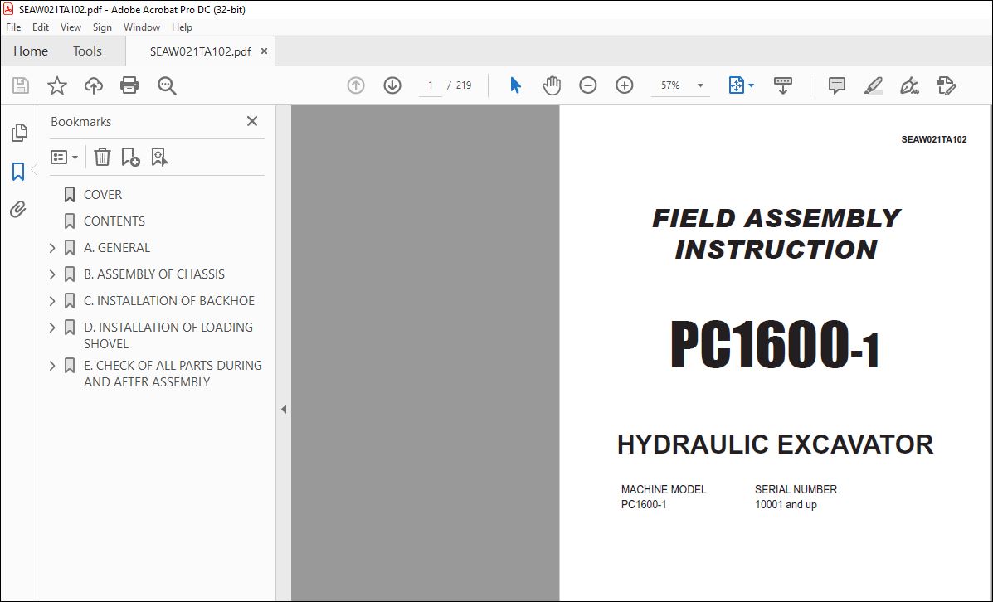993x602 pixels.
Task: Activate the Selection arrow tool
Action: (515, 85)
